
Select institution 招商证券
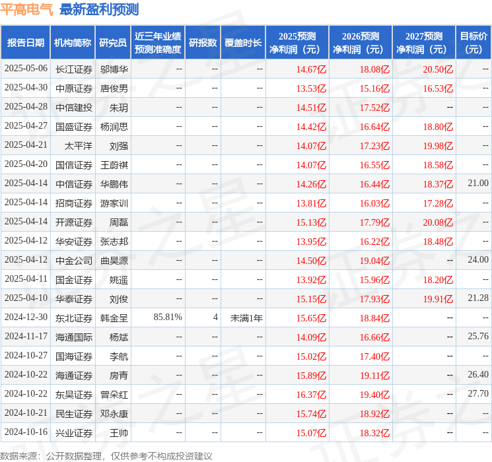(74, 203)
